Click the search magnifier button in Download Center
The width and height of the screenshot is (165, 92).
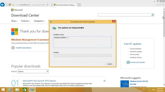[153, 15]
